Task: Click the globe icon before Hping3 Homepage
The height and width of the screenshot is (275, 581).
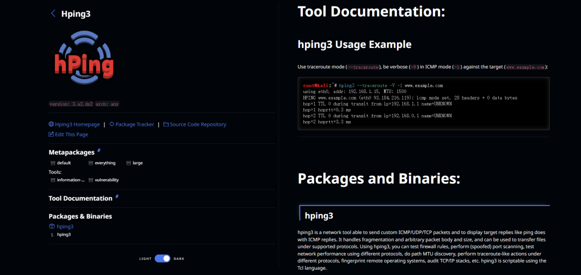Action: [51, 124]
